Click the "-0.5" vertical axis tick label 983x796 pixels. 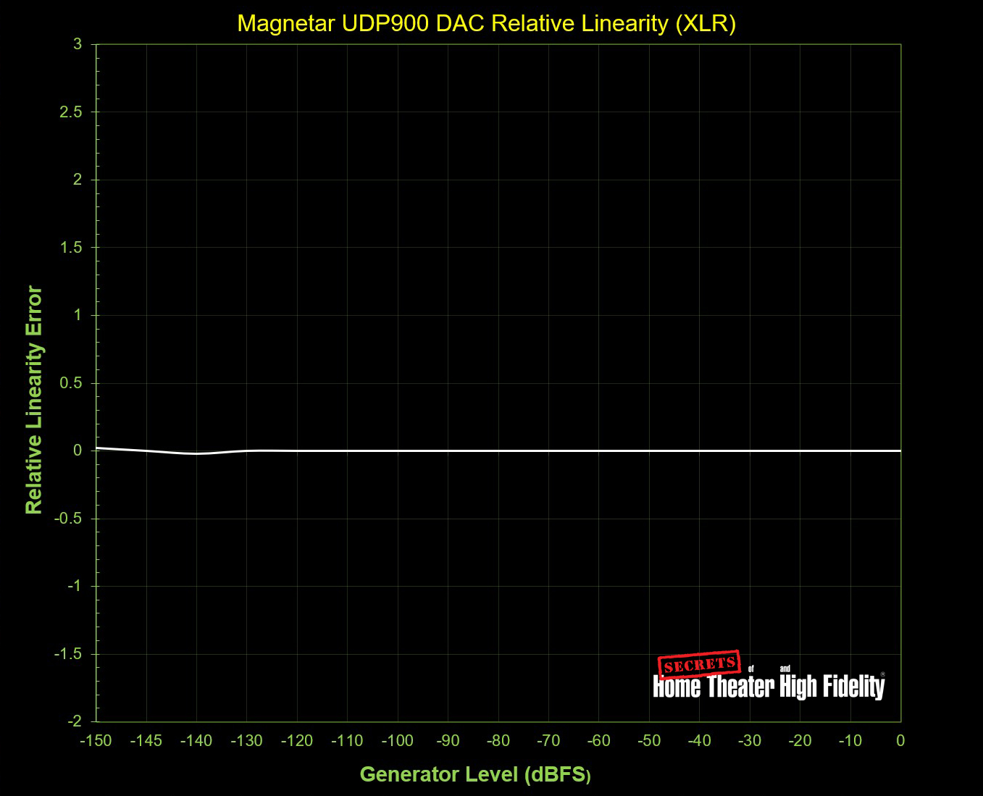69,519
